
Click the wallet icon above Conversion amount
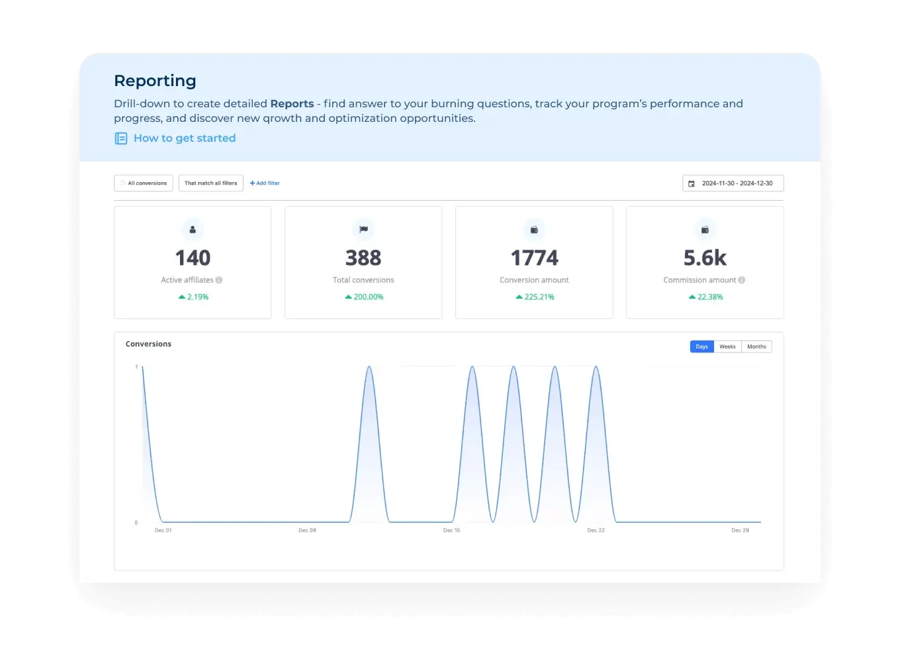pos(534,229)
